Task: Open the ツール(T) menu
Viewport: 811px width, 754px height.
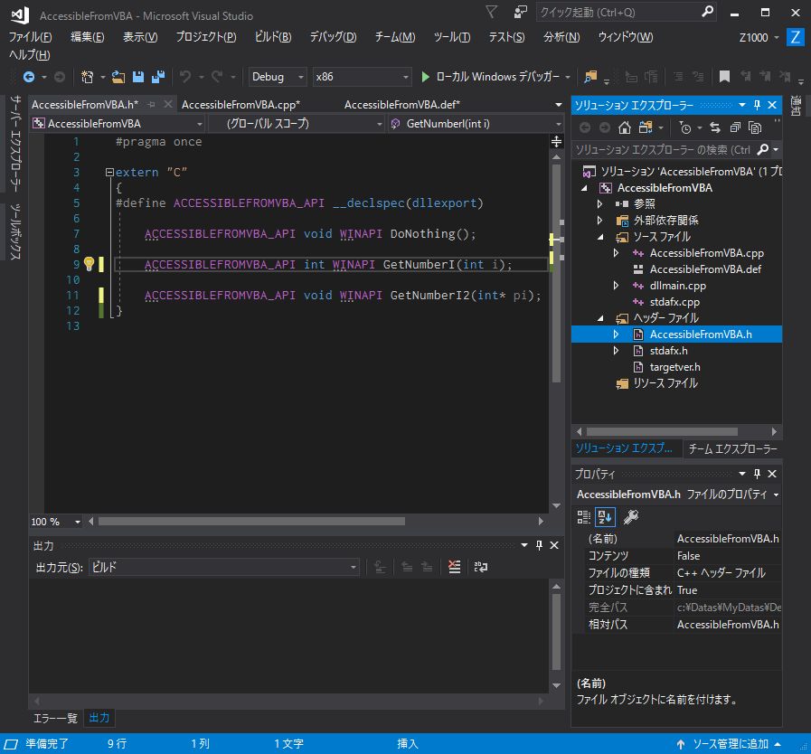Action: pos(451,37)
